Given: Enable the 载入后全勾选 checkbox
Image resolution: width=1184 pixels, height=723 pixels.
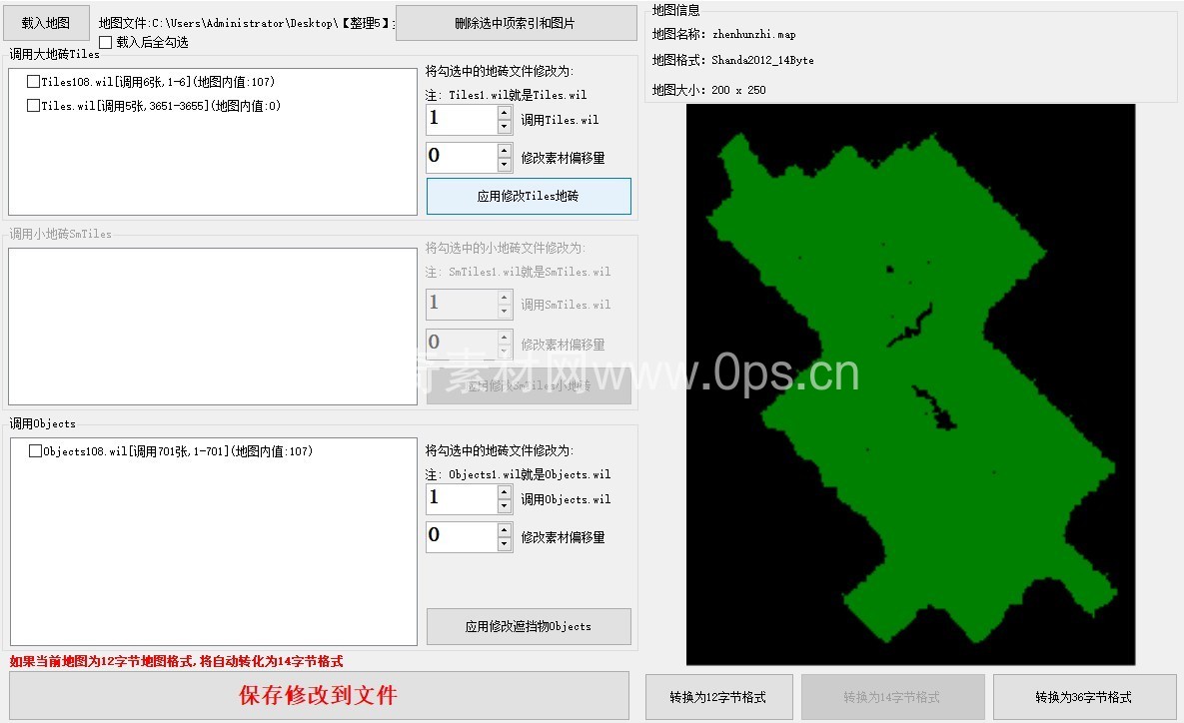Looking at the screenshot, I should coord(106,42).
